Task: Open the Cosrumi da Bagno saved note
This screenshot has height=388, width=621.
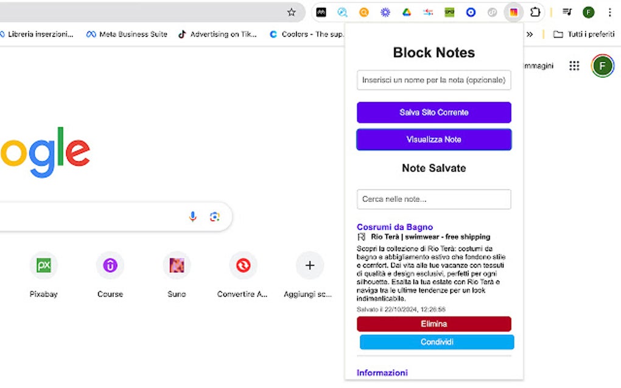Action: [x=395, y=226]
